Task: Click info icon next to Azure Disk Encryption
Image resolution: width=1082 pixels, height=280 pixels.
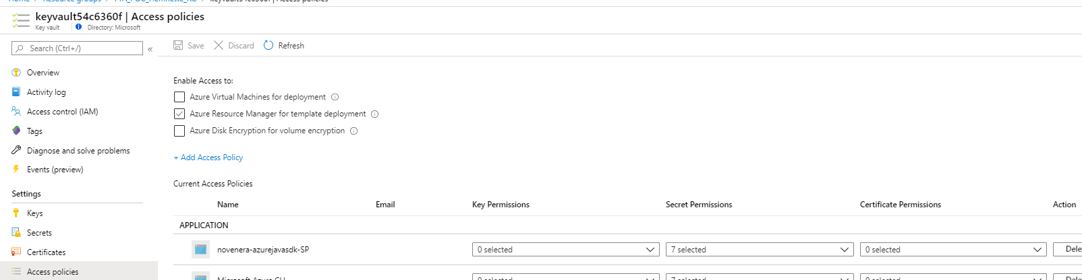Action: (354, 131)
